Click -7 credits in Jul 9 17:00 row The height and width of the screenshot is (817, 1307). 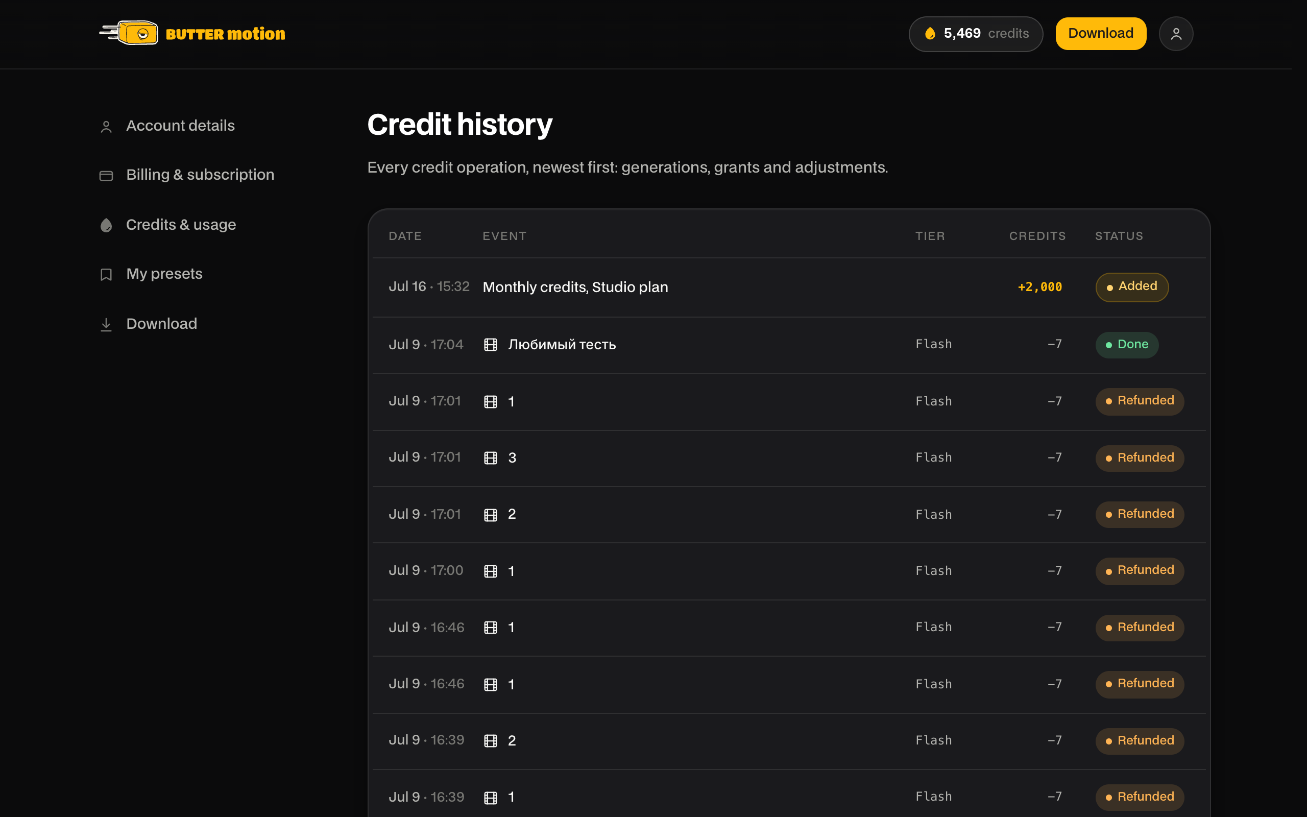tap(1055, 570)
